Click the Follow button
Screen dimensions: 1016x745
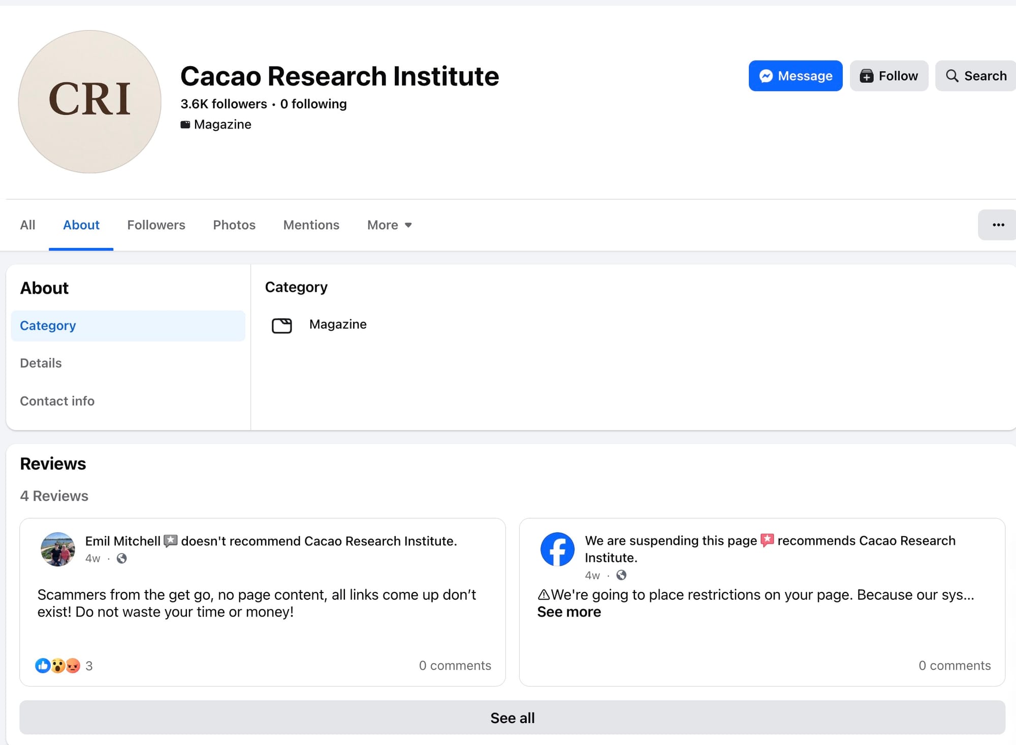pyautogui.click(x=888, y=76)
